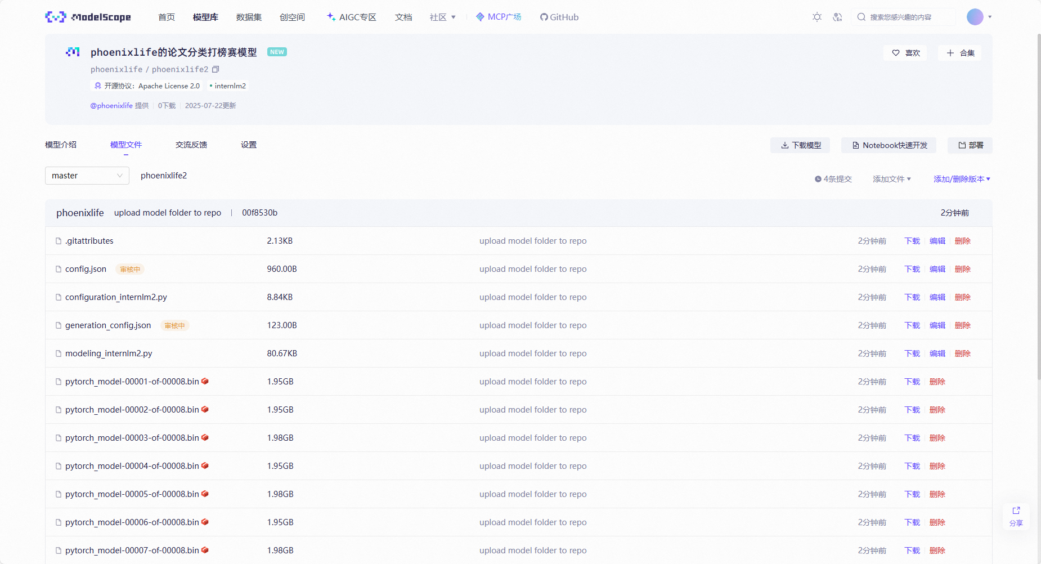Click LFS cube icon on pytorch_model-00006-of-00008.bin
This screenshot has height=564, width=1041.
205,522
